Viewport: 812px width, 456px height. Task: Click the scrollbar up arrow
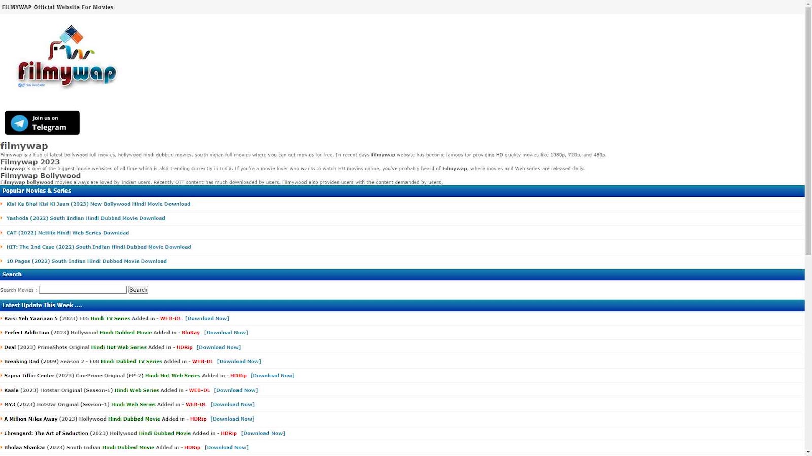point(808,4)
